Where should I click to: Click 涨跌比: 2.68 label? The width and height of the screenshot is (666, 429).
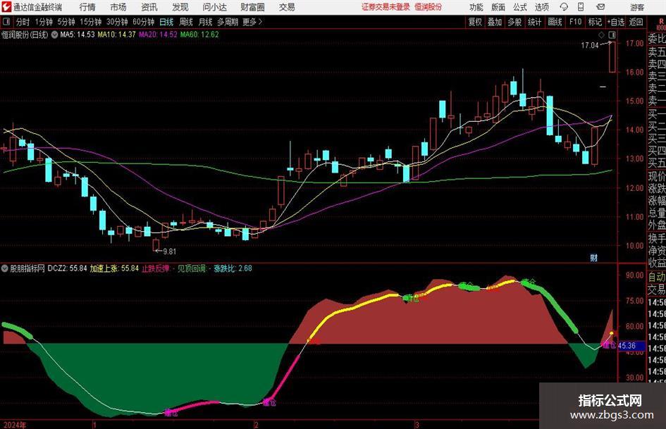pyautogui.click(x=233, y=268)
